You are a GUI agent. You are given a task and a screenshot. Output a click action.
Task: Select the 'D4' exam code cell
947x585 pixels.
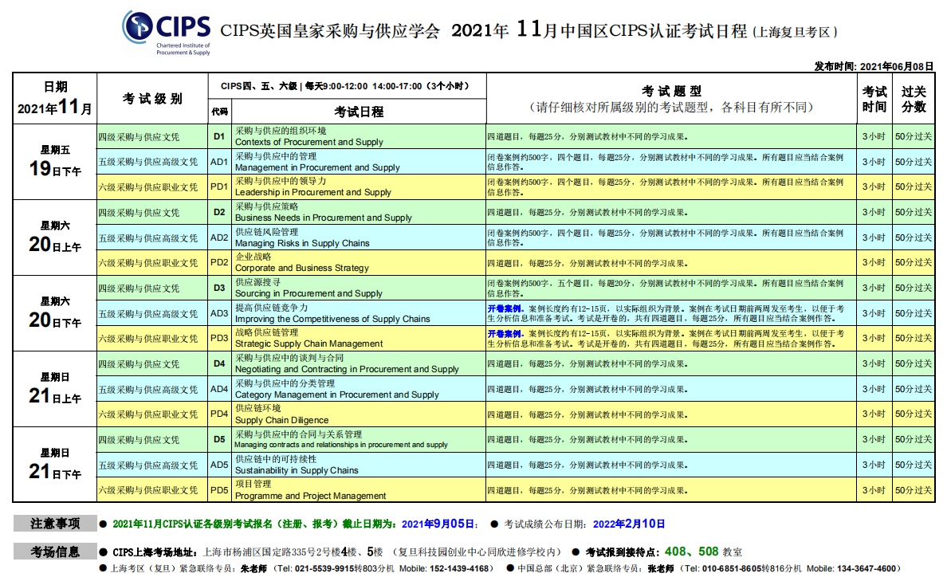(x=219, y=364)
